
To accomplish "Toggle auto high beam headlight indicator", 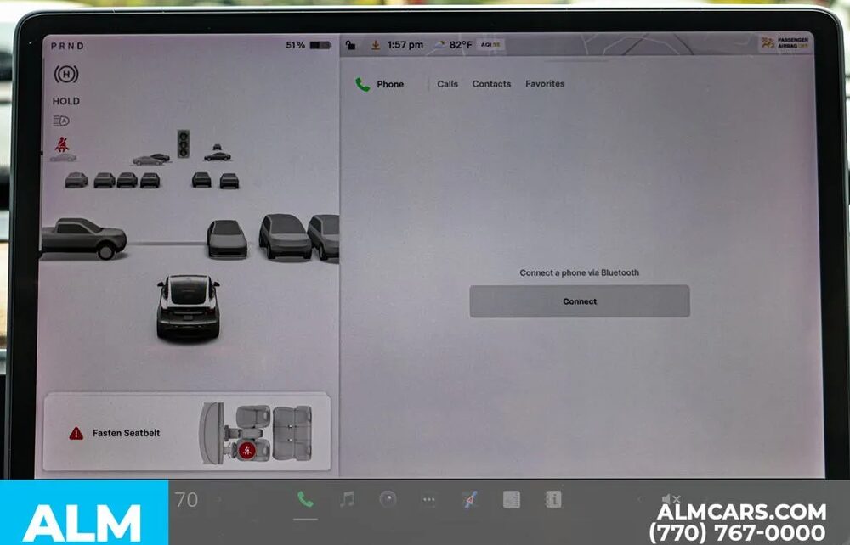I will (61, 121).
